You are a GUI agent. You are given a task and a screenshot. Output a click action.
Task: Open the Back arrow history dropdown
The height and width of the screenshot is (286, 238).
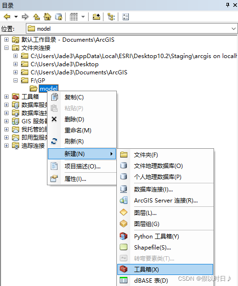pyautogui.click(x=16, y=17)
